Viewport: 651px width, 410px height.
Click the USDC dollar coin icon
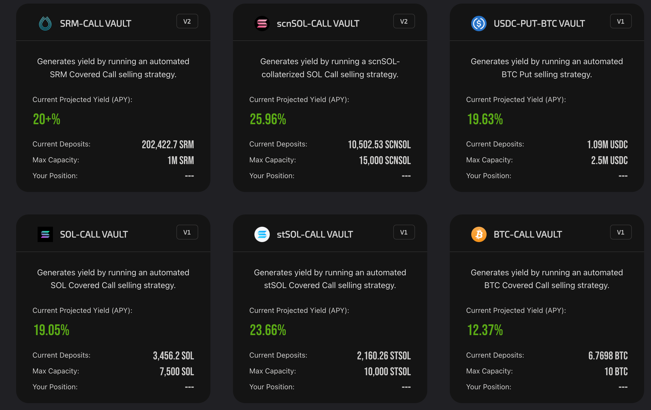(x=478, y=24)
